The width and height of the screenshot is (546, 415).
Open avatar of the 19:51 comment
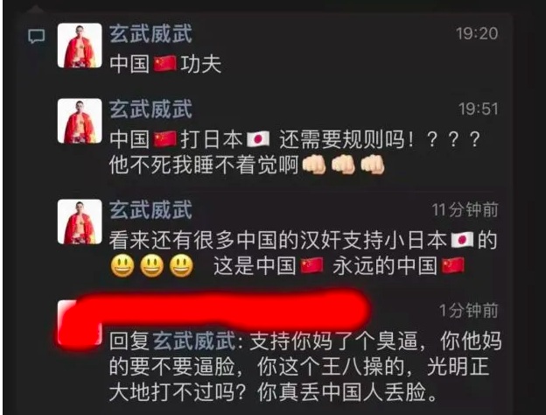pos(80,121)
